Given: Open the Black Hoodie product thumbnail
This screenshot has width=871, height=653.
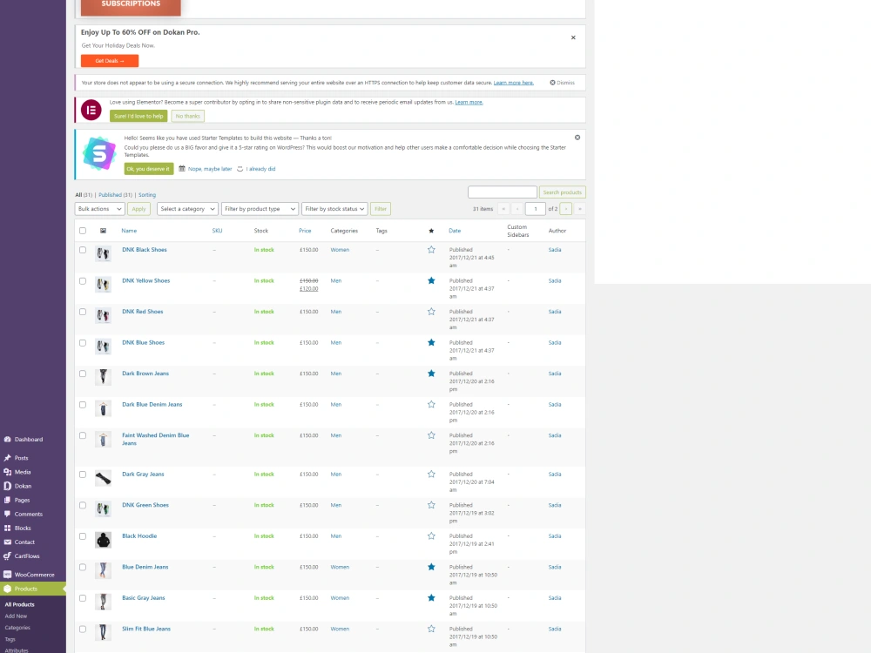Looking at the screenshot, I should coord(103,541).
